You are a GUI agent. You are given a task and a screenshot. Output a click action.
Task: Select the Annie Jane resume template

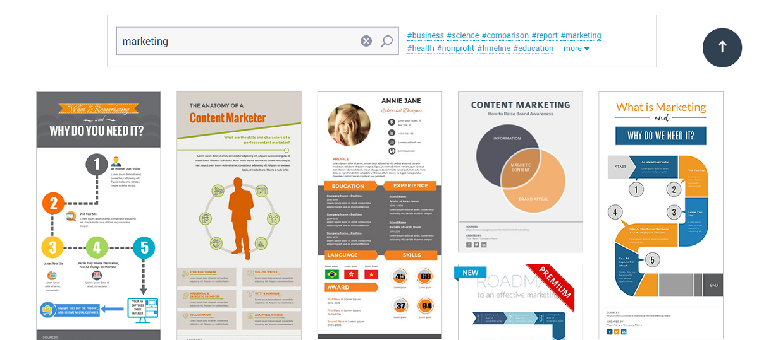tap(379, 214)
